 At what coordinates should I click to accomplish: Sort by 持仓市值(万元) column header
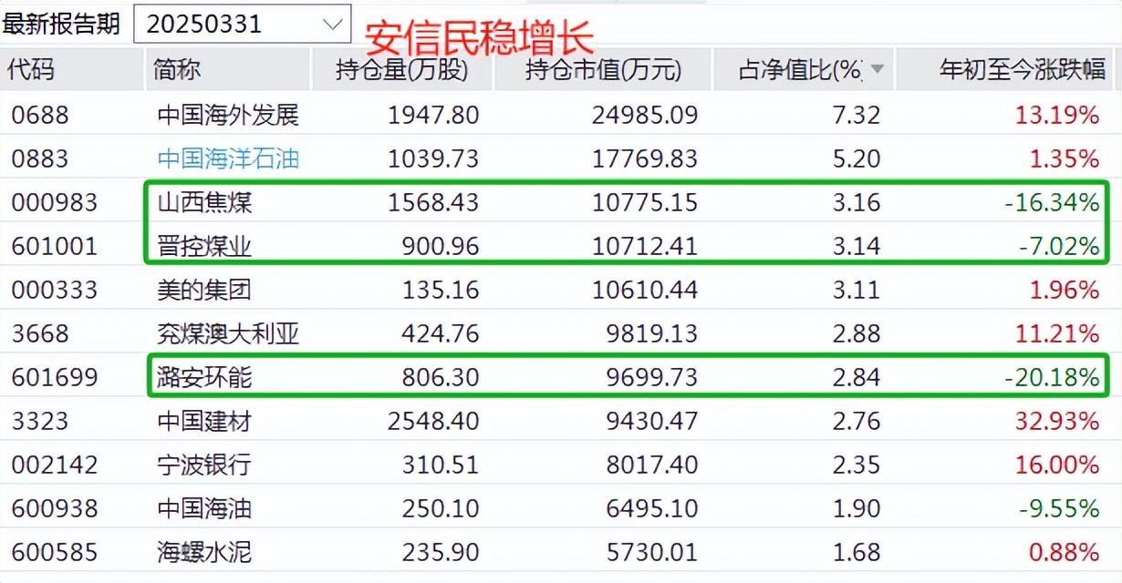click(603, 70)
